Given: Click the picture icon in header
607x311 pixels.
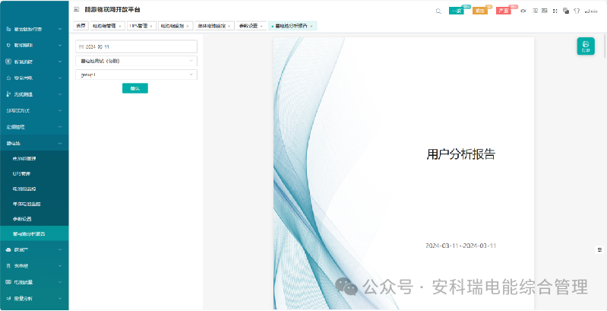Looking at the screenshot, I should point(544,11).
